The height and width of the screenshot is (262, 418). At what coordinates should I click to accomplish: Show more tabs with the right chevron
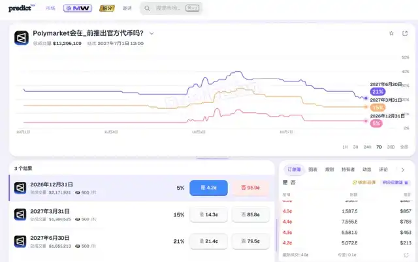403,169
